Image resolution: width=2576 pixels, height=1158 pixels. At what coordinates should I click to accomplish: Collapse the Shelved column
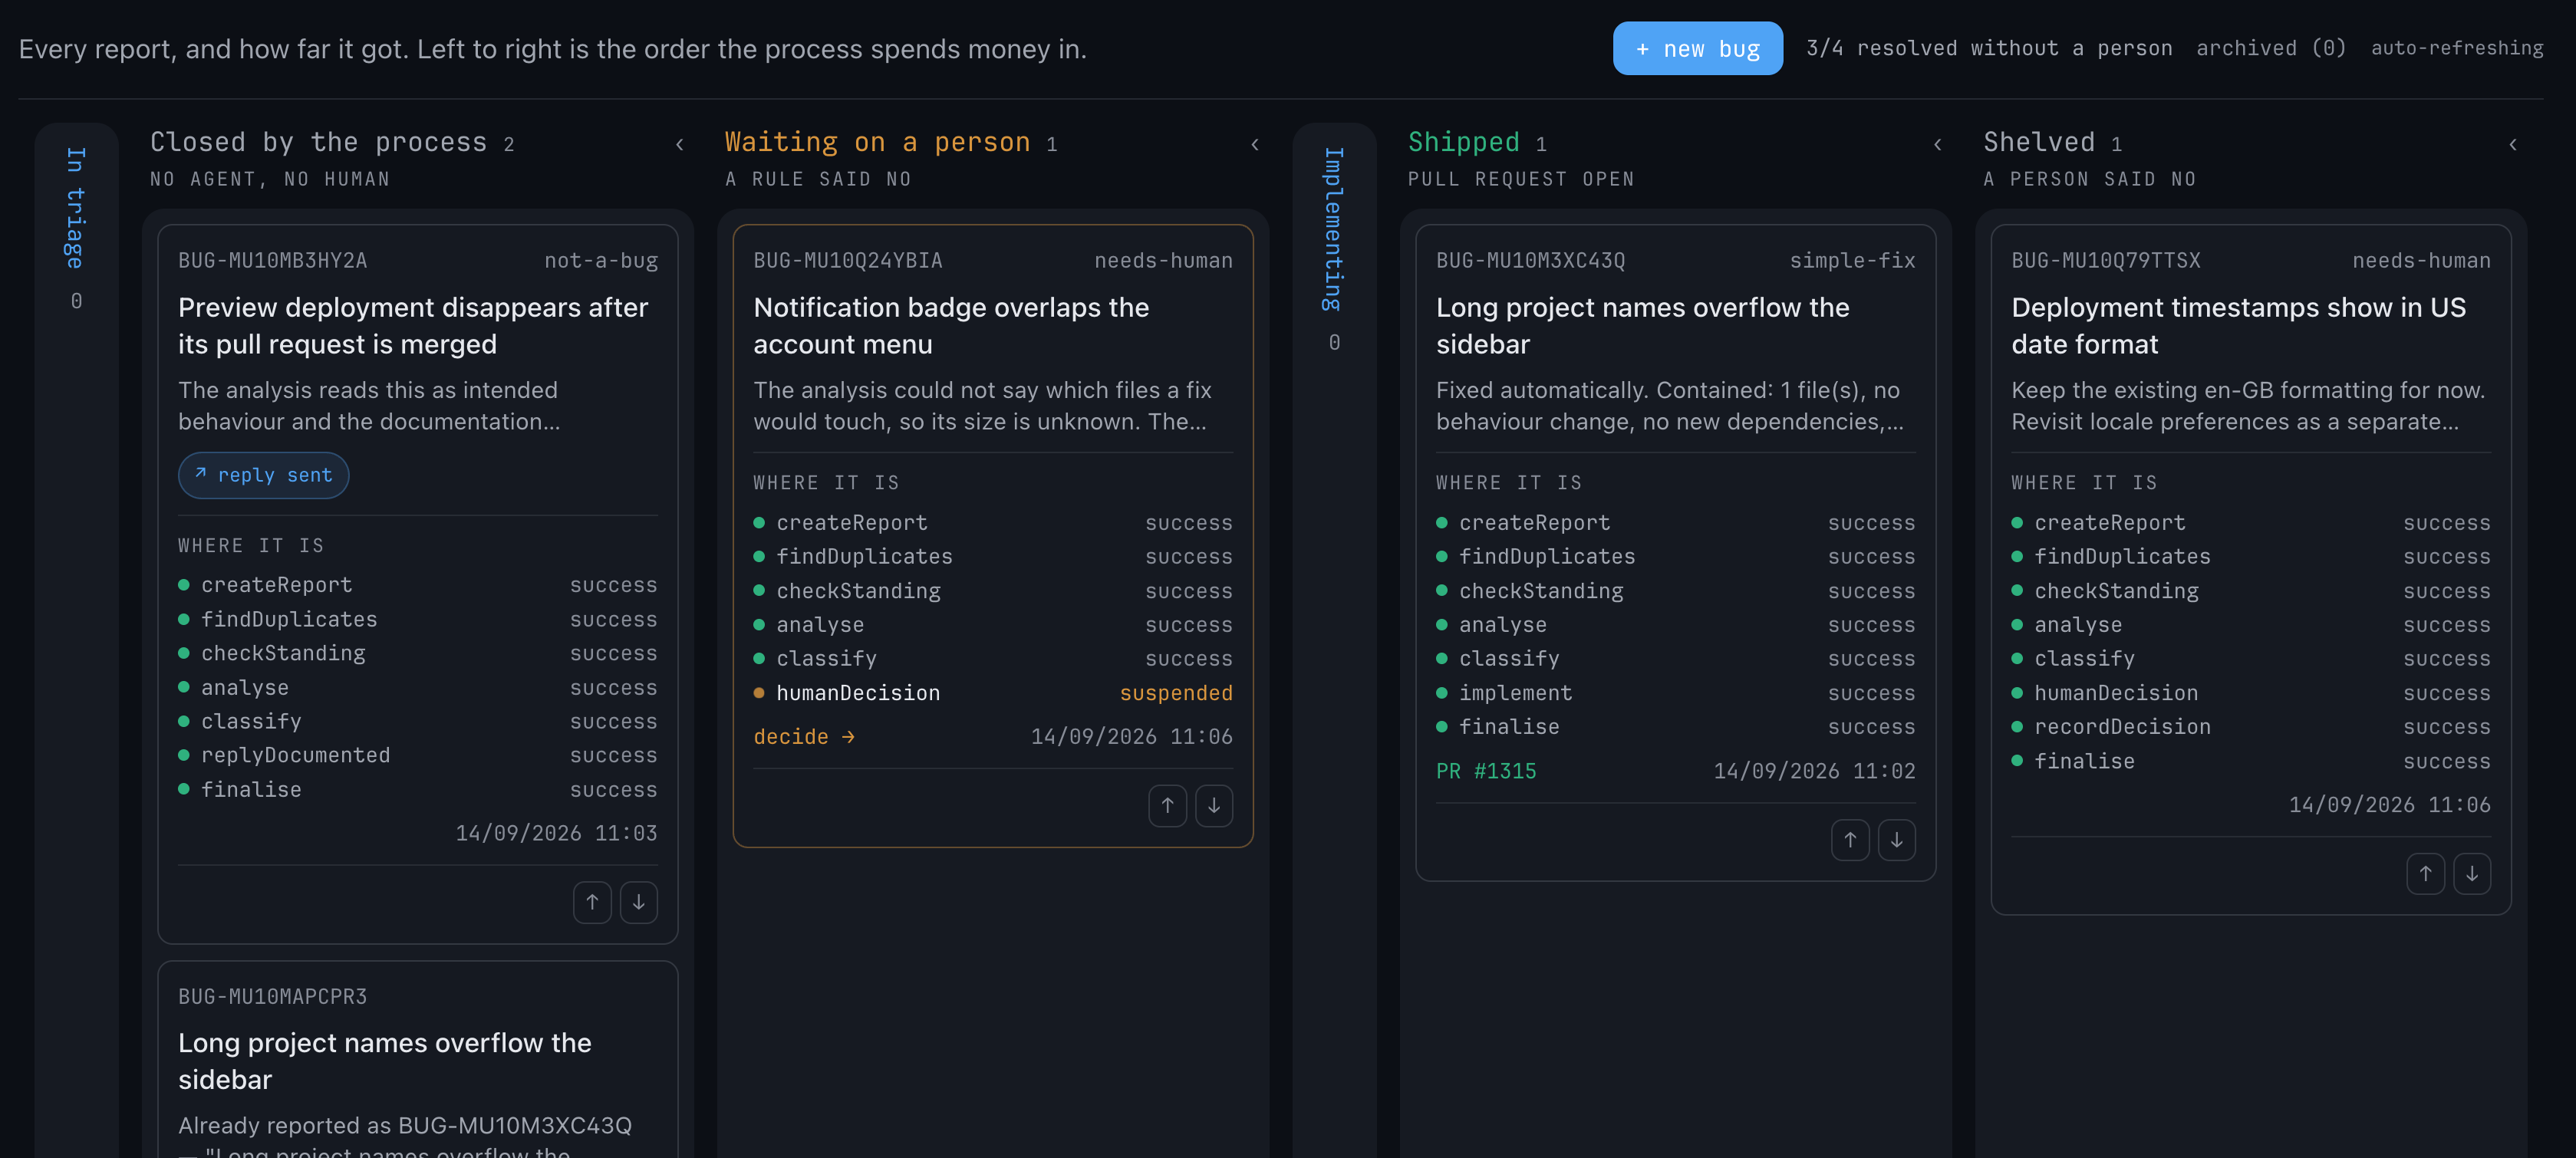click(x=2512, y=144)
